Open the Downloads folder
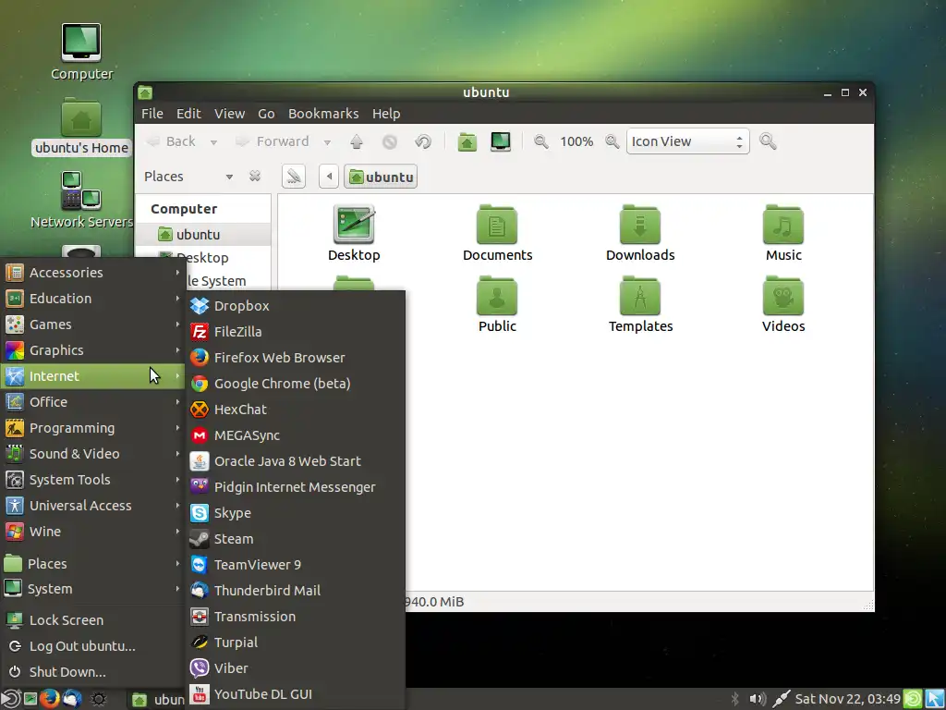 pos(640,233)
